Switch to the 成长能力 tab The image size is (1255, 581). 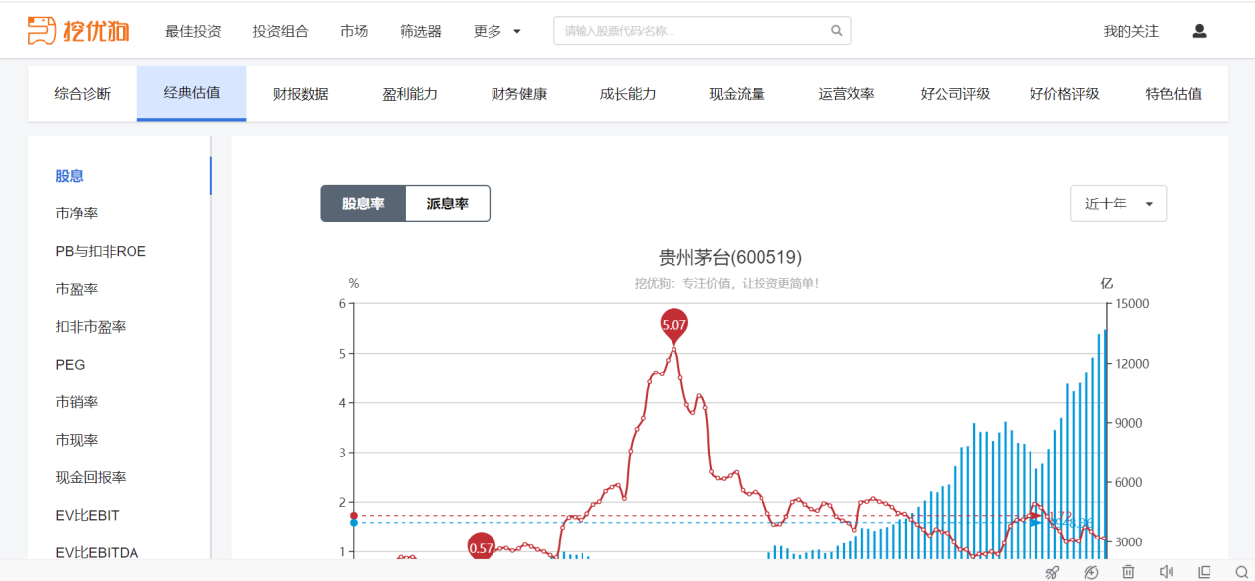click(628, 94)
